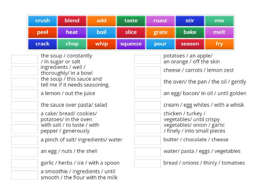Image resolution: width=262 pixels, height=196 pixels.
Task: Click the "taste" tile in the word bank
Action: [x=131, y=21]
